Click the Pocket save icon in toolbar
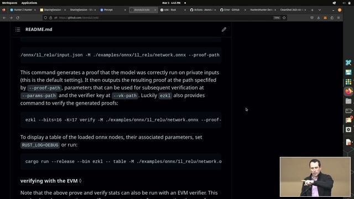This screenshot has height=199, width=354. pyautogui.click(x=312, y=18)
